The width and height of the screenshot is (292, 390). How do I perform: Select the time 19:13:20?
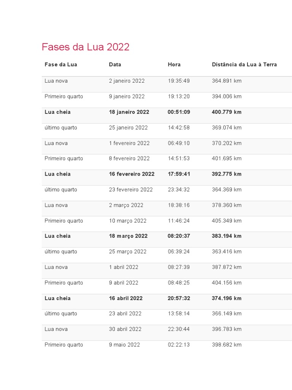tap(179, 97)
